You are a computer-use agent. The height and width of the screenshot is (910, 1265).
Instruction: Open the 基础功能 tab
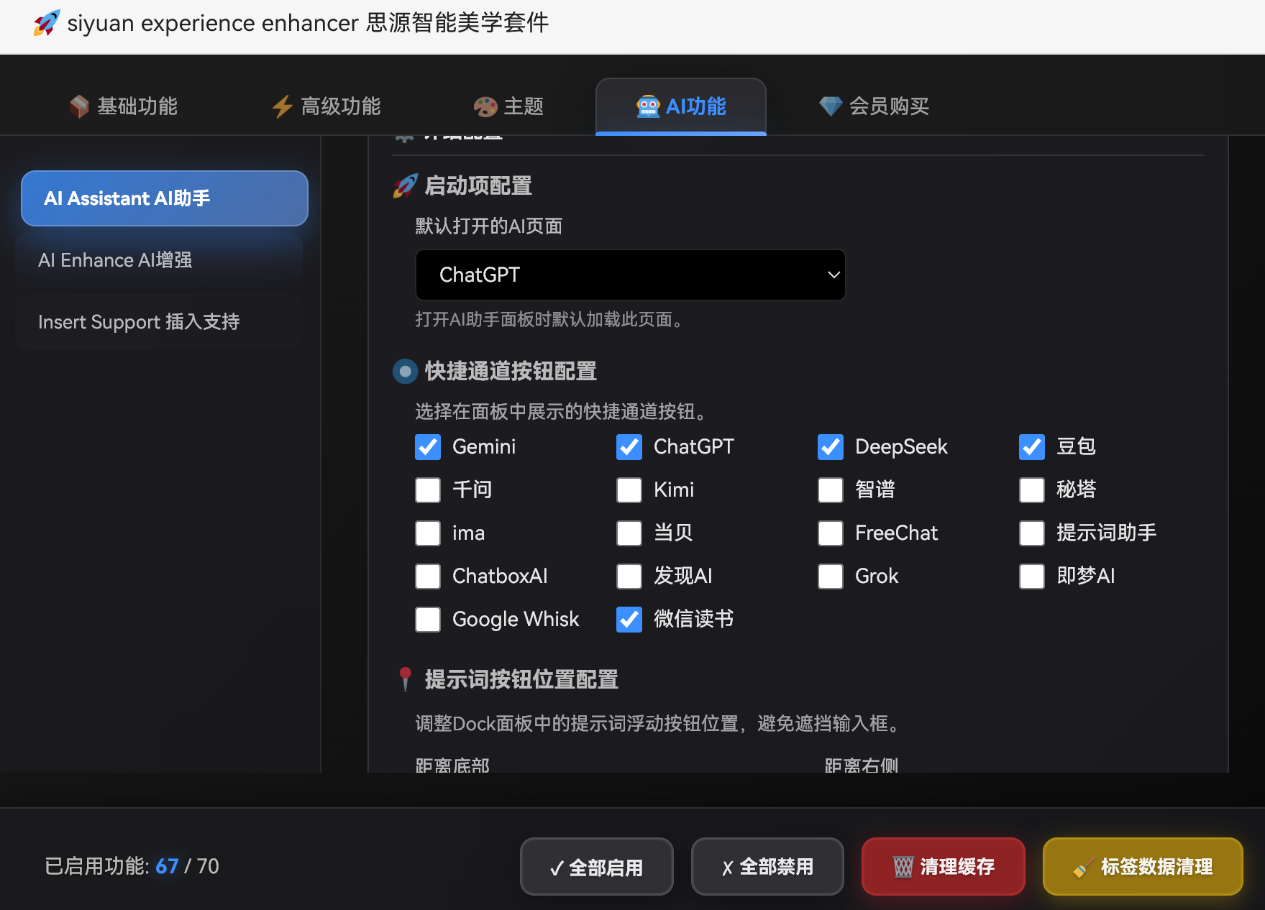(x=123, y=106)
